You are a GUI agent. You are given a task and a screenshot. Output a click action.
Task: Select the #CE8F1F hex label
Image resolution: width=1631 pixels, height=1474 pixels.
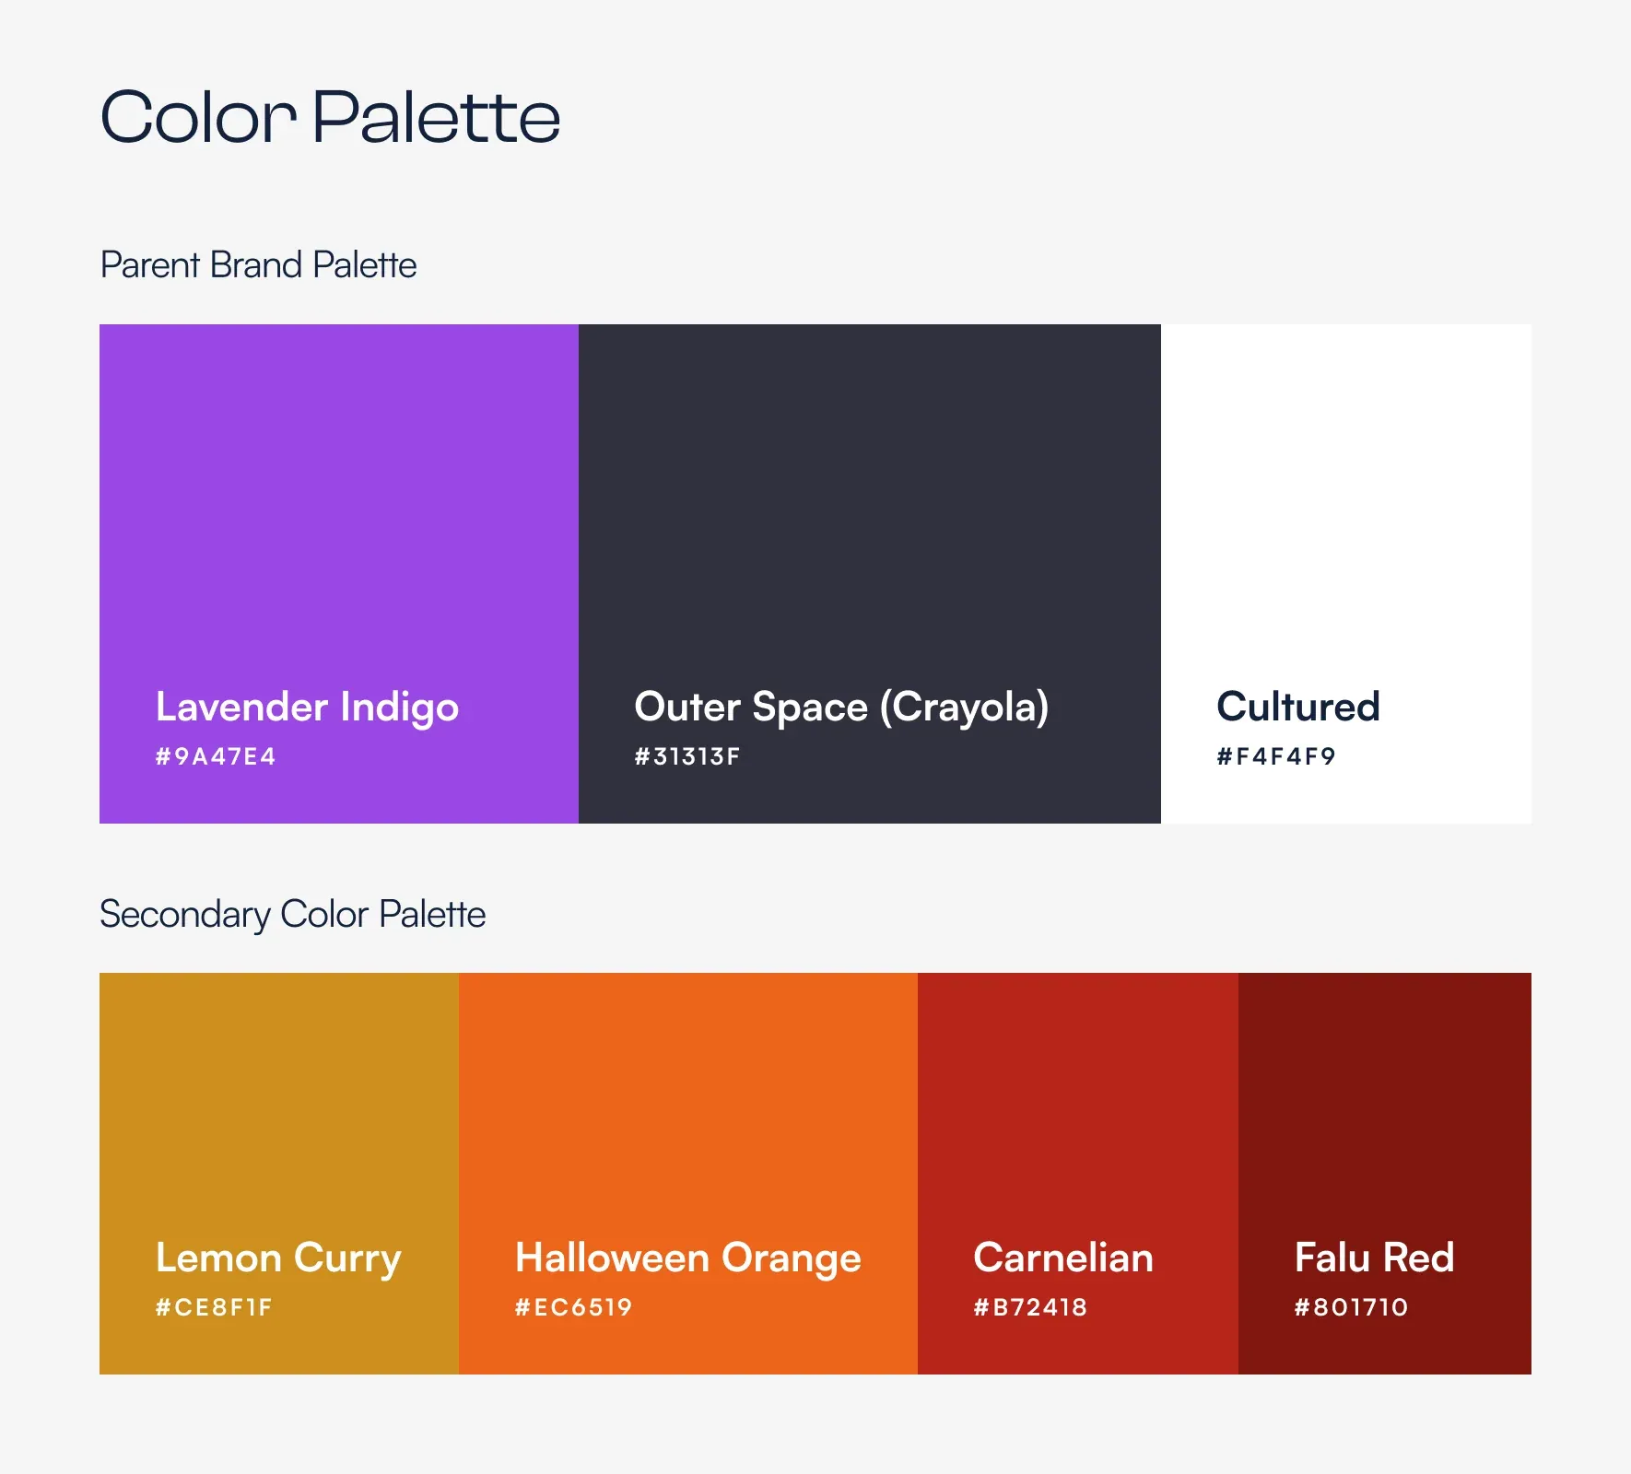coord(214,1307)
